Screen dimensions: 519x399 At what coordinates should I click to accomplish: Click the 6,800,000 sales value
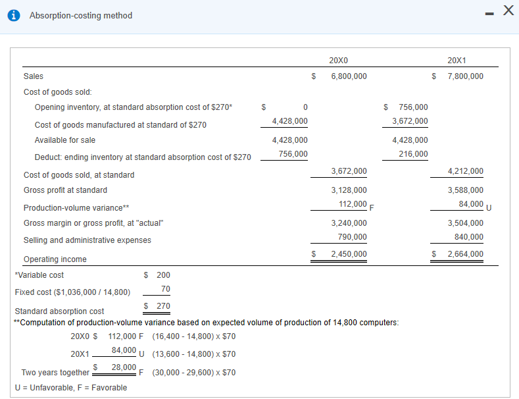click(349, 76)
